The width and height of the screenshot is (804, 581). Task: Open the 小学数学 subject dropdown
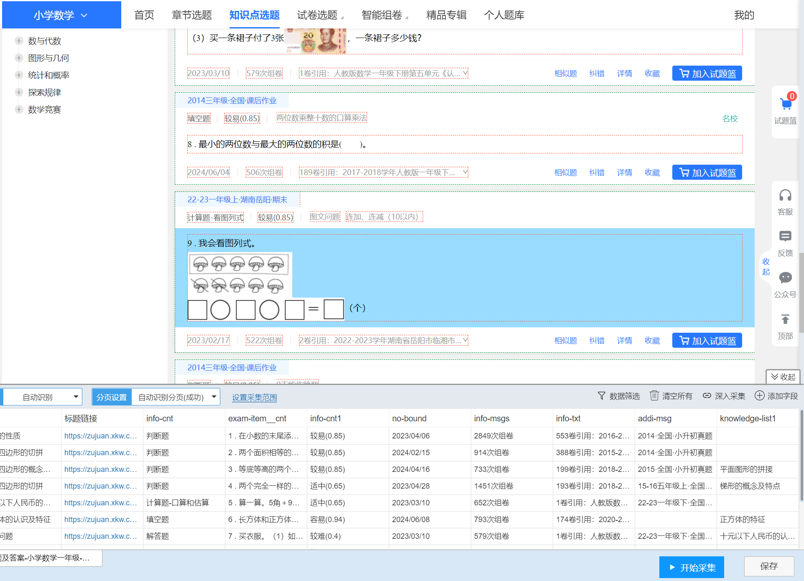(61, 15)
